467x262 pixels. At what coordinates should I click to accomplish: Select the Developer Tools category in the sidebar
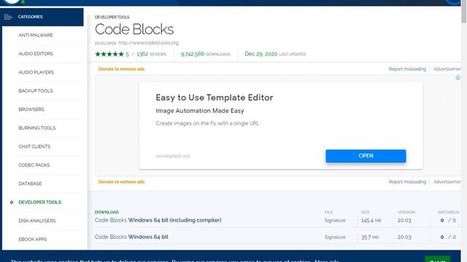40,202
